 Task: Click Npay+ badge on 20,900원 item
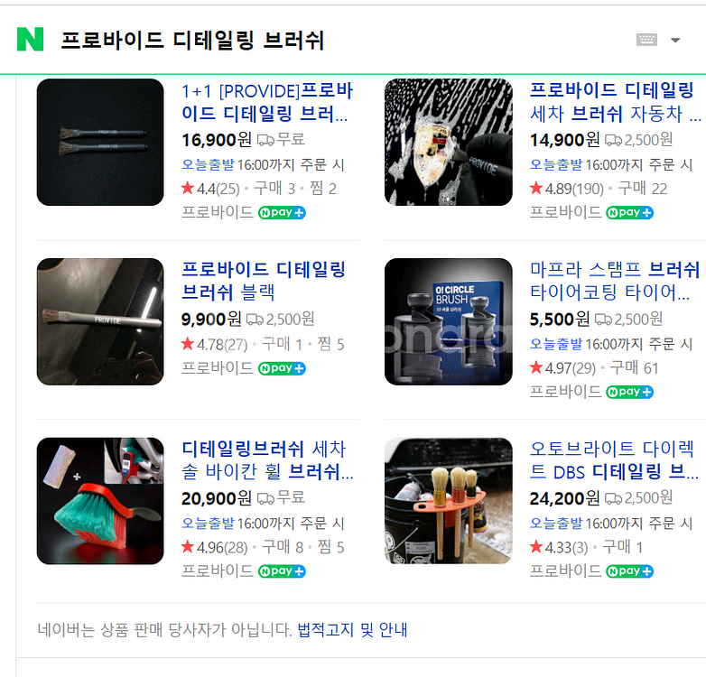(x=282, y=571)
